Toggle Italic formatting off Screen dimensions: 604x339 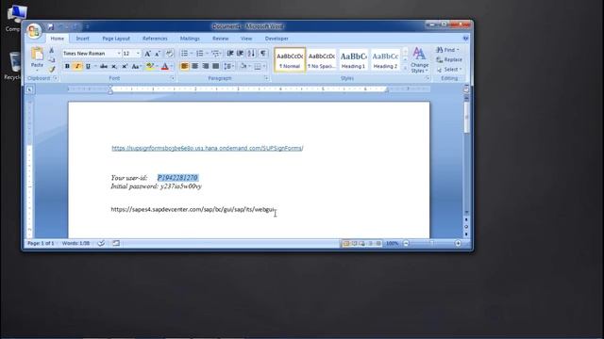(x=77, y=67)
